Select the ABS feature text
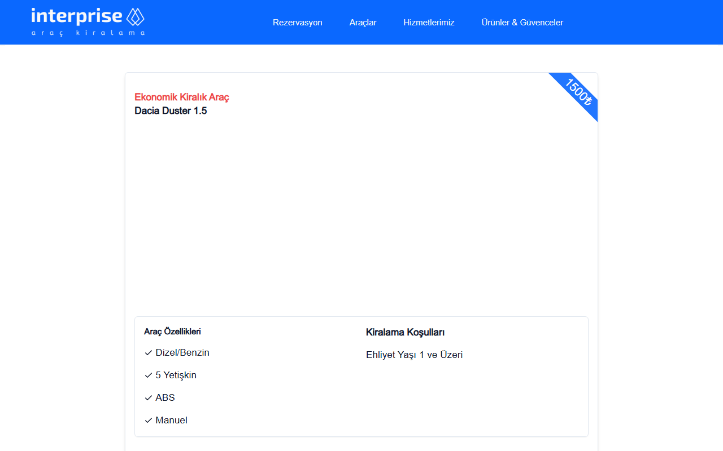This screenshot has width=723, height=451. click(165, 397)
